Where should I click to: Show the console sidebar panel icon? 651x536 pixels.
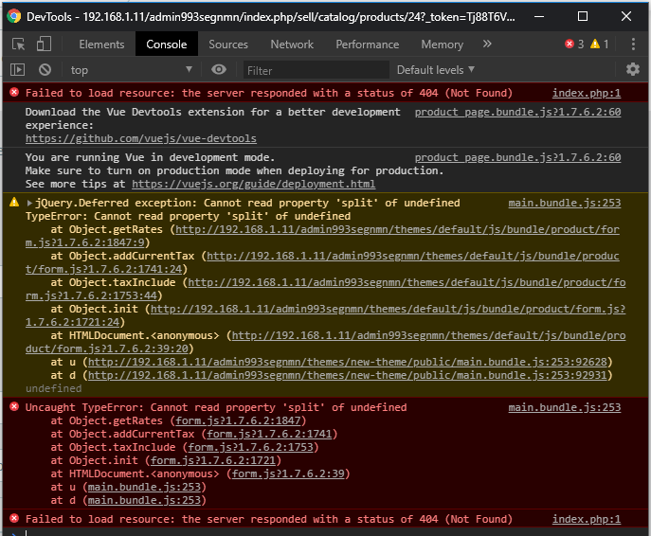tap(17, 70)
